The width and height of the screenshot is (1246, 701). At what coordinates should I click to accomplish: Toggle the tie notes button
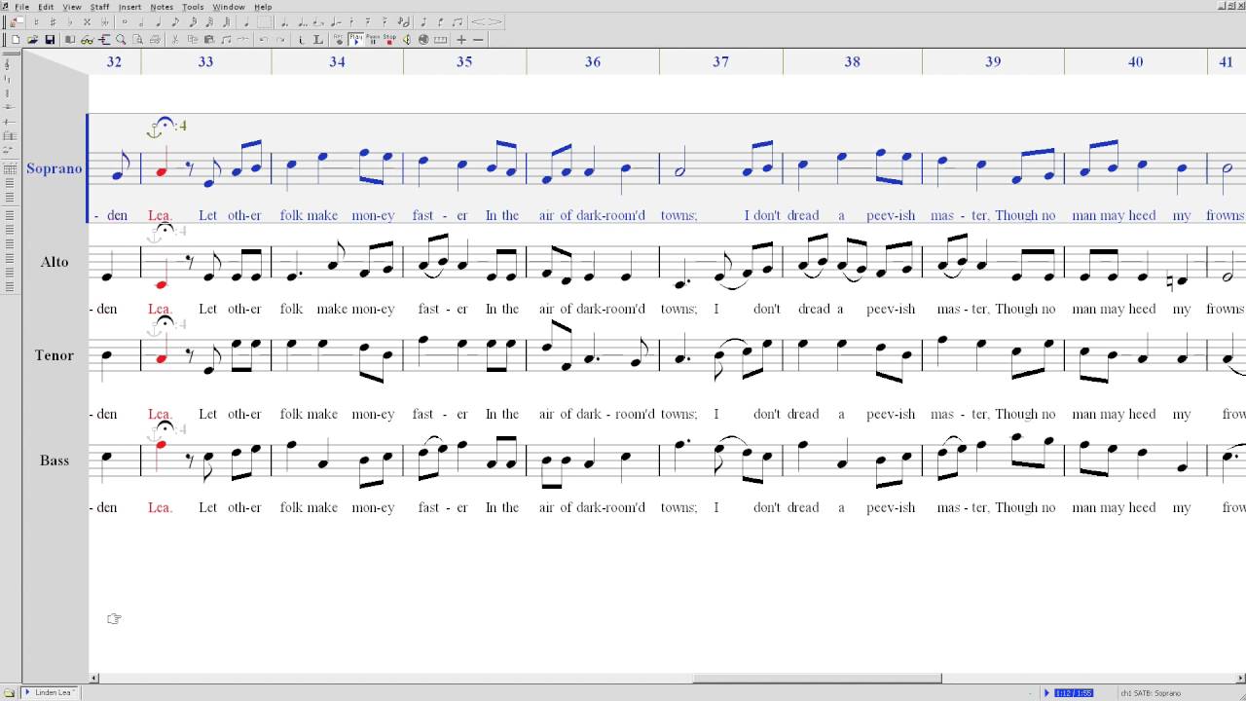(x=336, y=21)
